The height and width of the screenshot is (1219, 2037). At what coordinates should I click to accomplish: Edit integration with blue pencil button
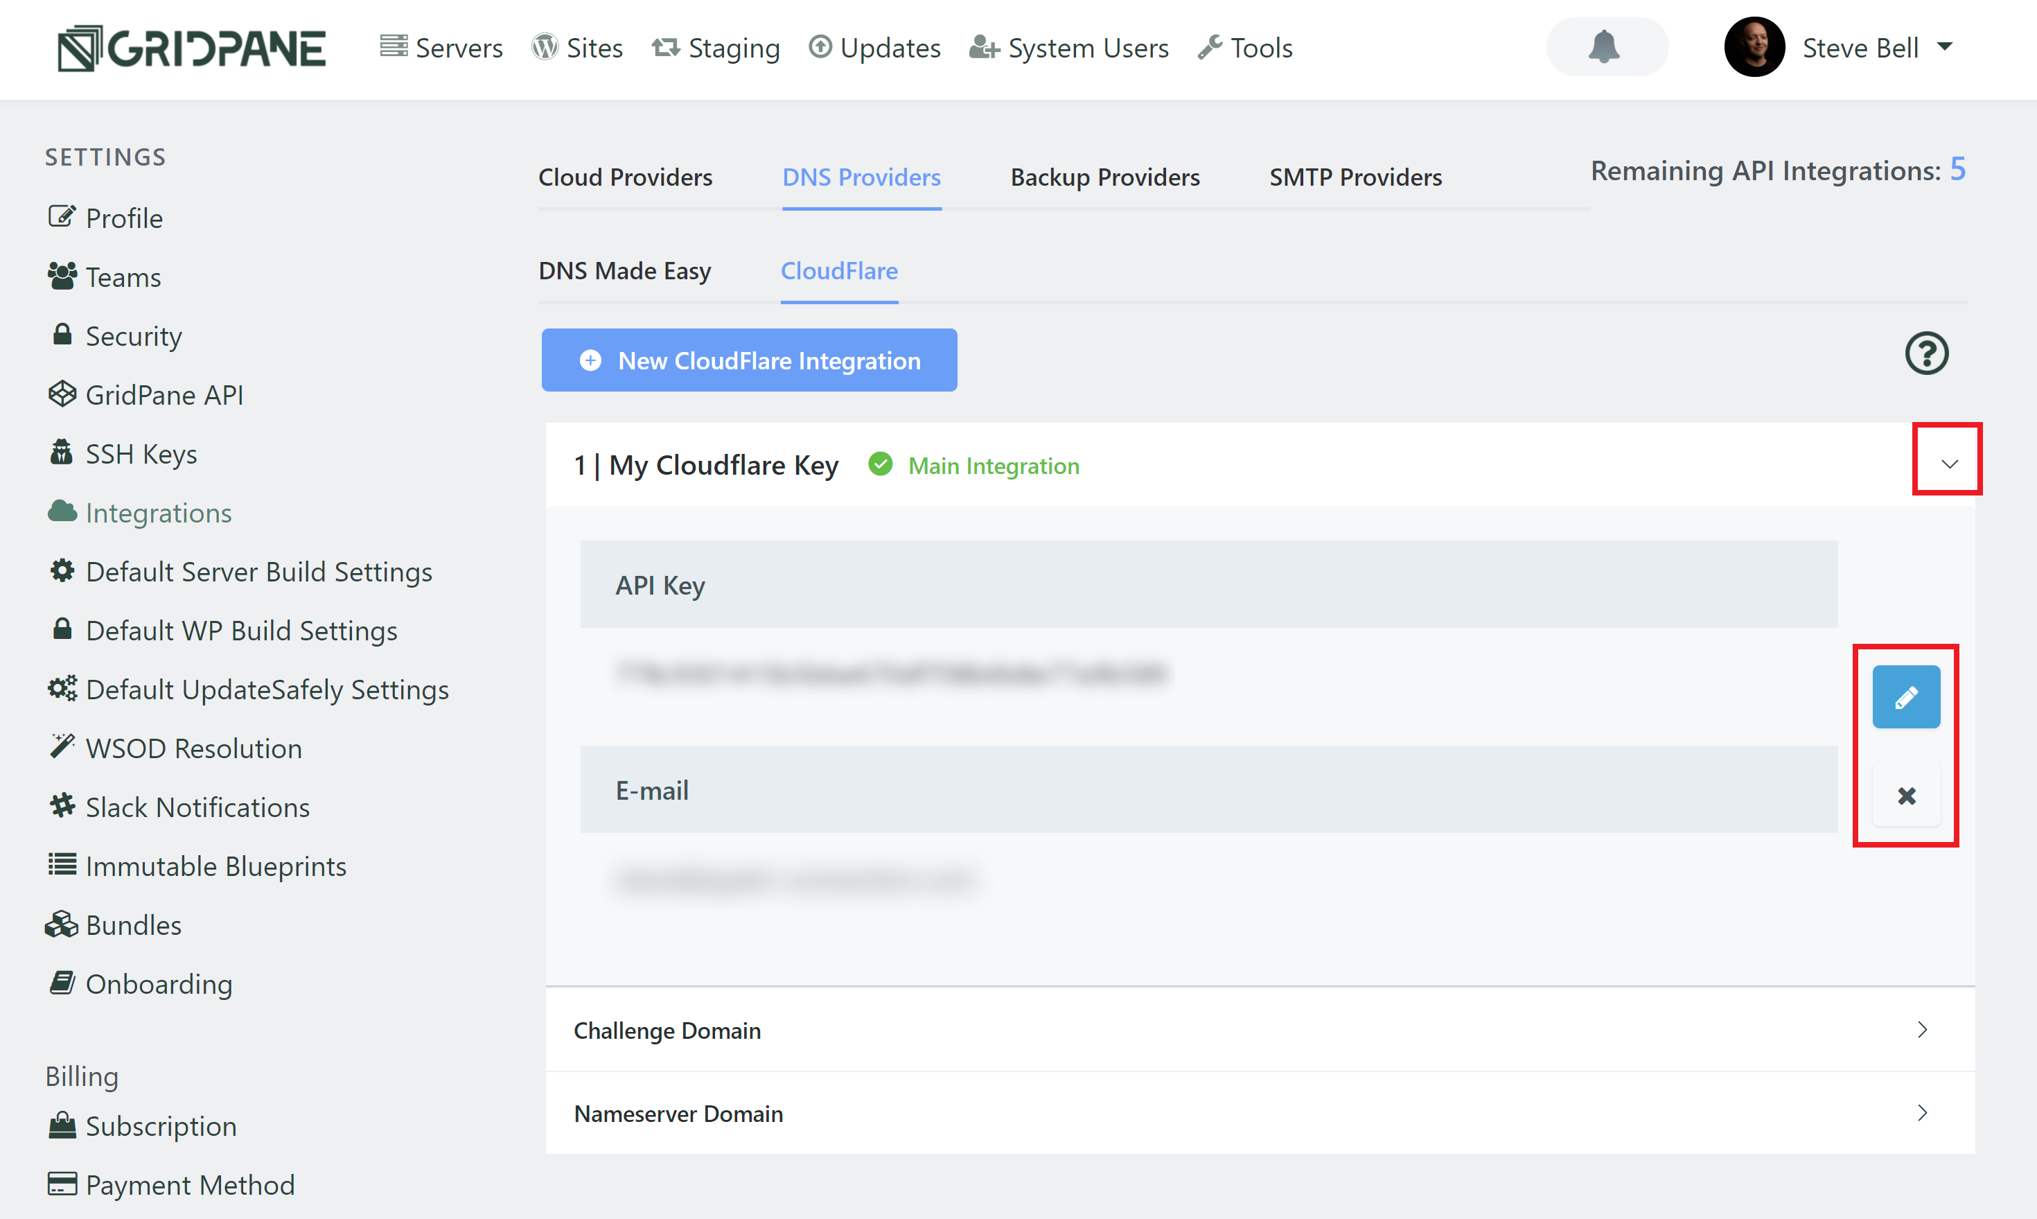point(1905,696)
